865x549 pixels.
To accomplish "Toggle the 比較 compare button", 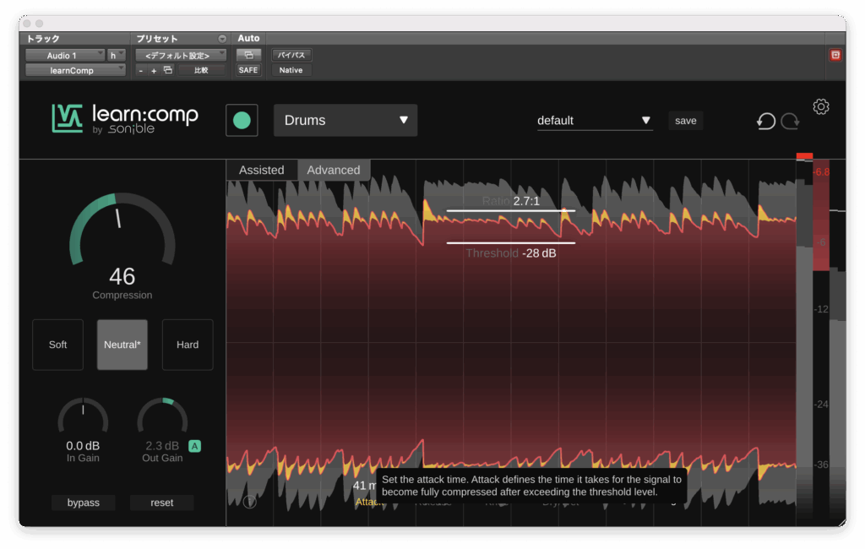I will coord(201,70).
